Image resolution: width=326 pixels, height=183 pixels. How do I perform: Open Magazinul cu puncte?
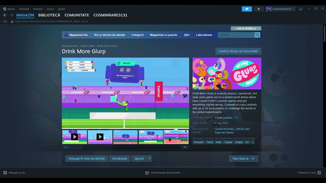point(164,35)
